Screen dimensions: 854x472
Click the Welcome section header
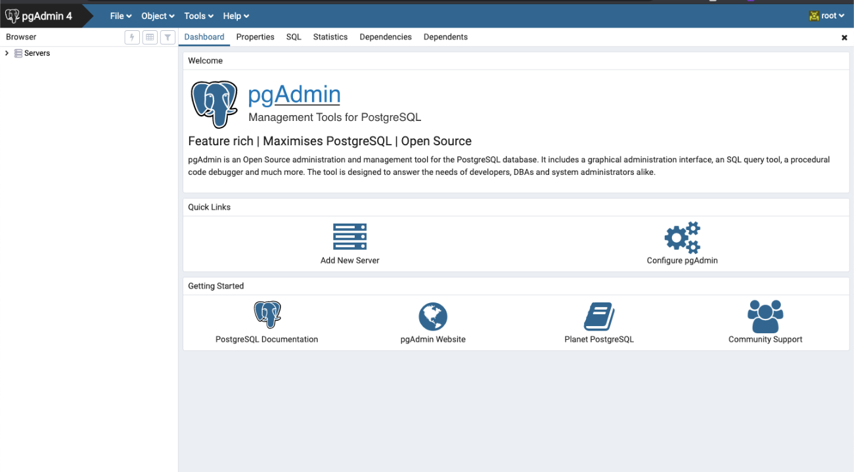(206, 60)
